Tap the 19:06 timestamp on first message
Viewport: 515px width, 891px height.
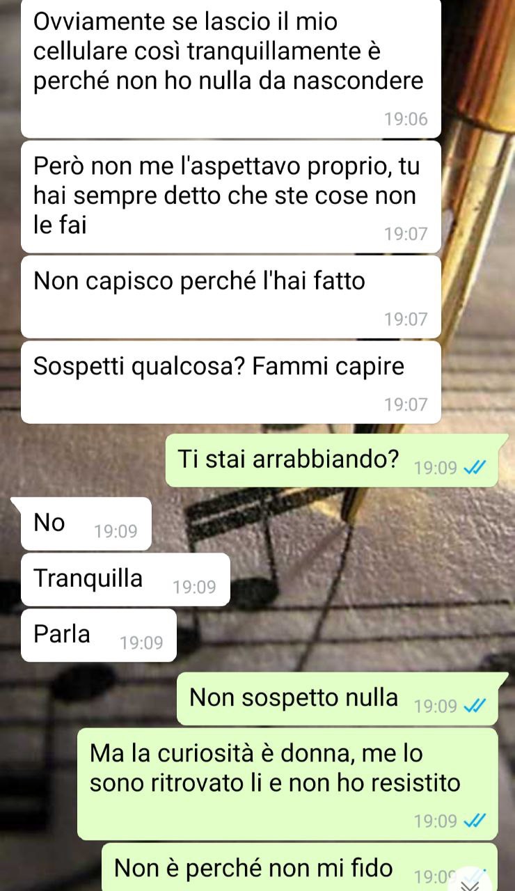coord(406,119)
